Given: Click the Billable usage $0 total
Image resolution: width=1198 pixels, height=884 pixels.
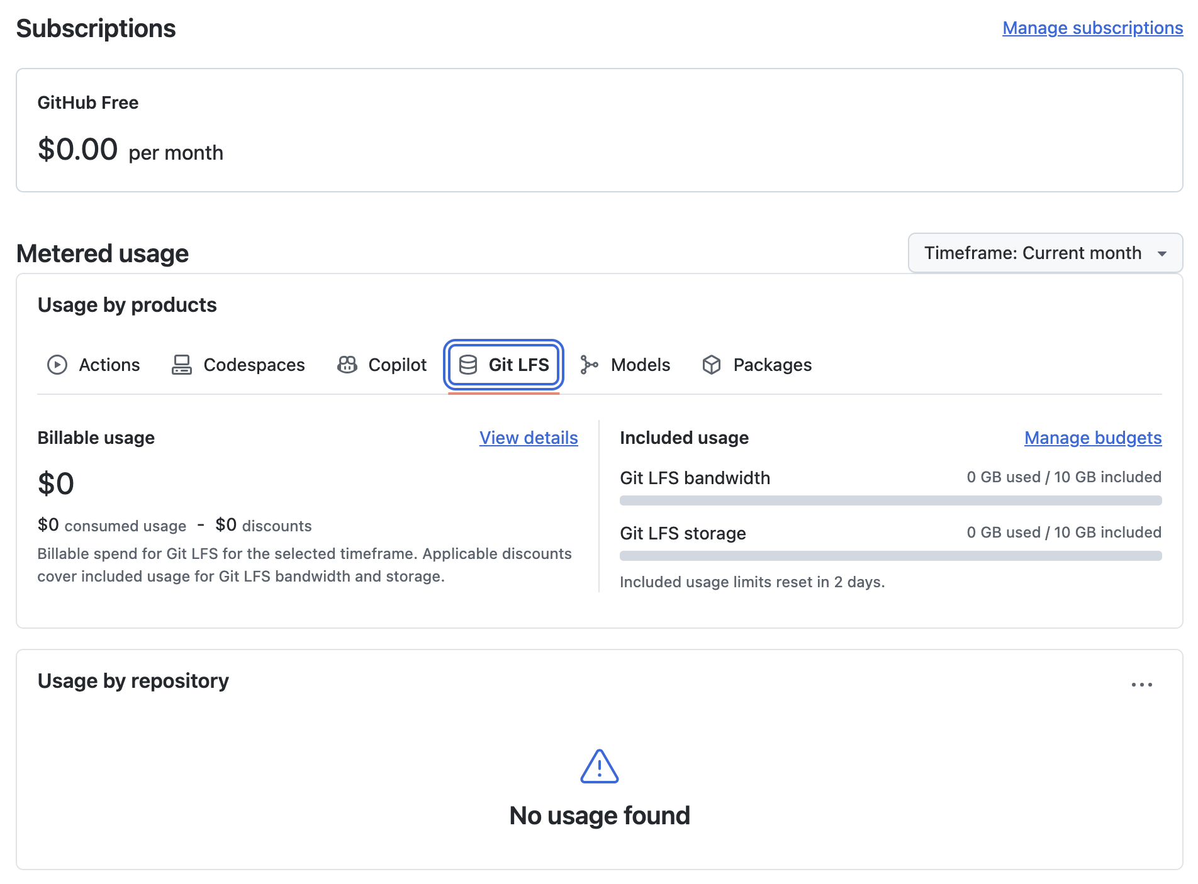Looking at the screenshot, I should 56,484.
